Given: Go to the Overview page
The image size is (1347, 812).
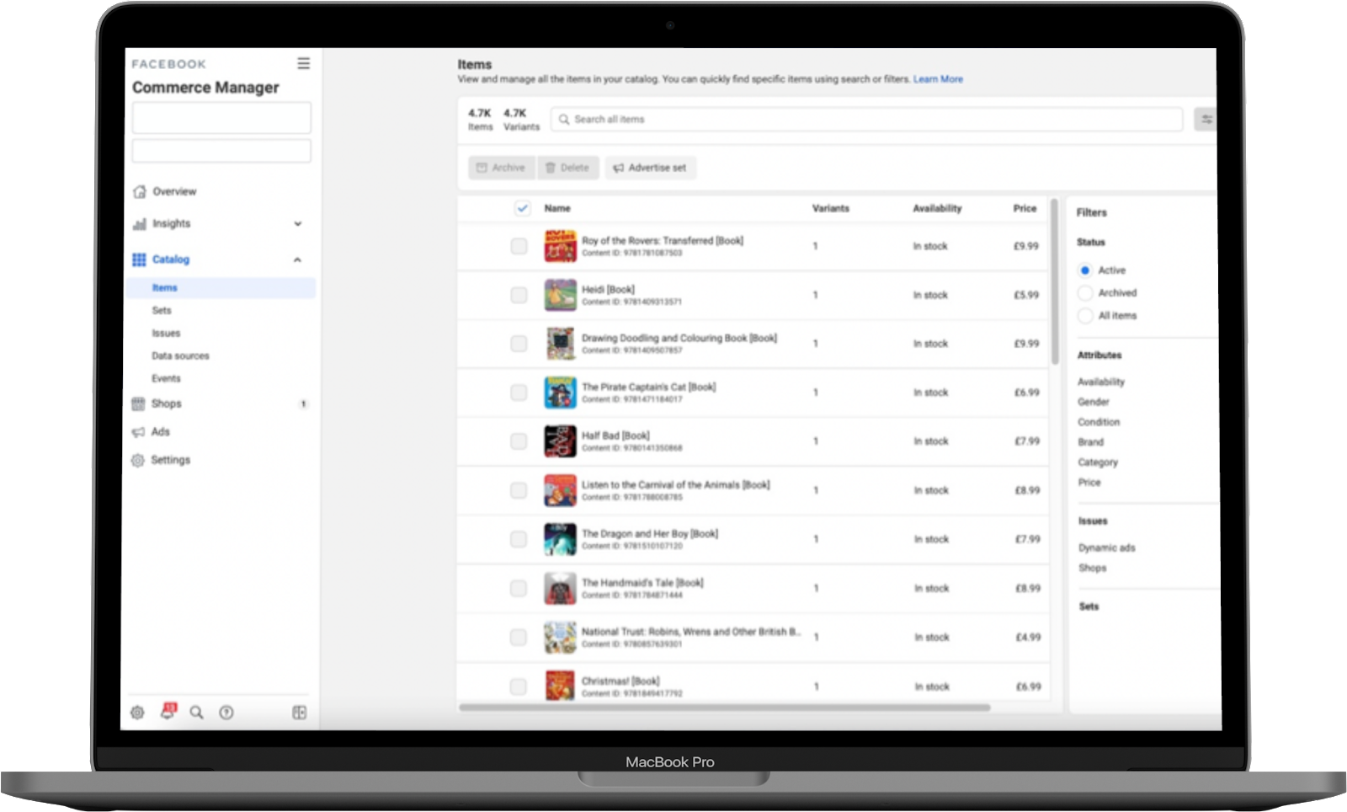Looking at the screenshot, I should point(174,192).
